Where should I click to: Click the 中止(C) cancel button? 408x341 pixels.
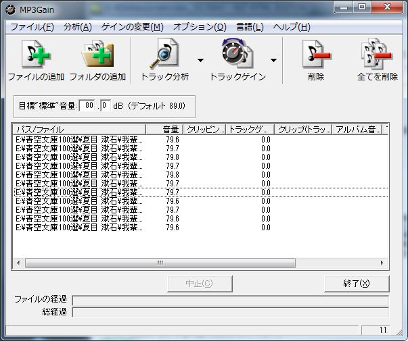tap(200, 284)
